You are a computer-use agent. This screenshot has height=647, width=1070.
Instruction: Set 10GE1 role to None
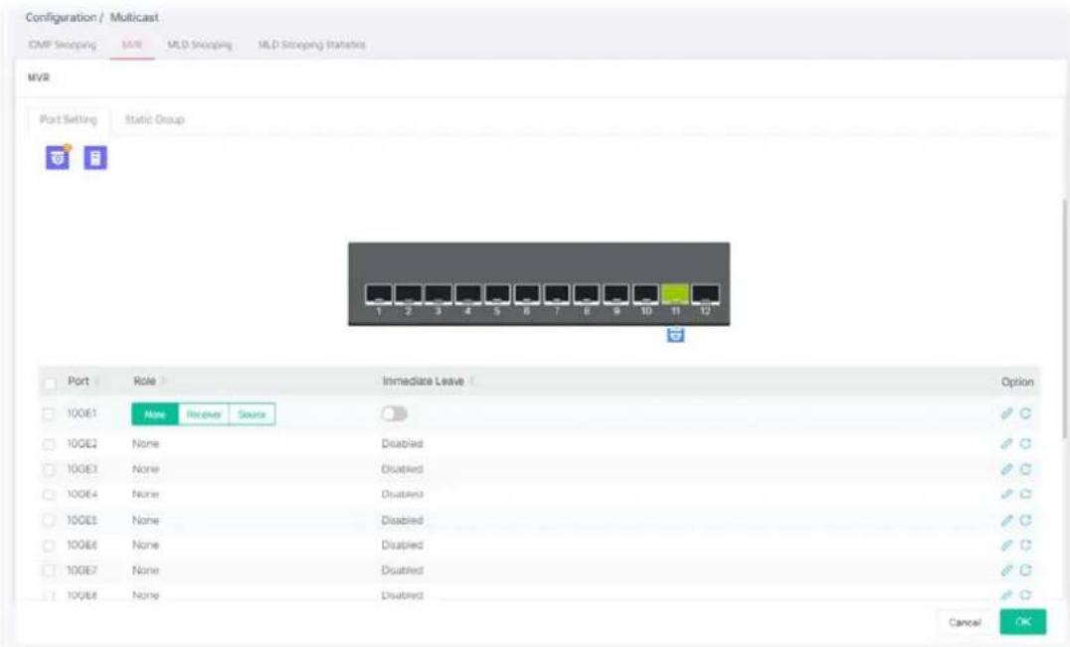(155, 413)
